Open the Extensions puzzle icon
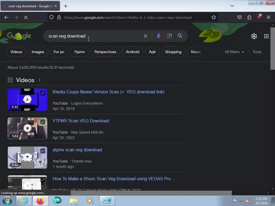Screen dimensions: 275x206 pyautogui.click(x=249, y=17)
